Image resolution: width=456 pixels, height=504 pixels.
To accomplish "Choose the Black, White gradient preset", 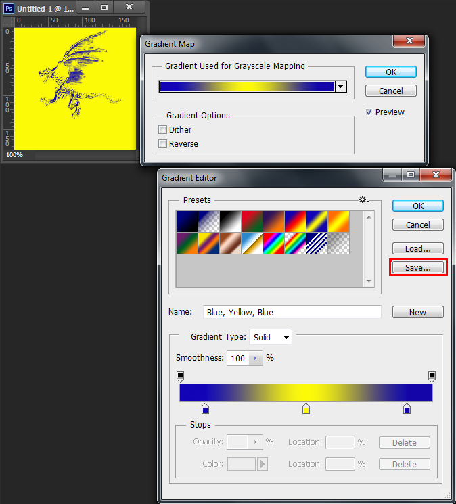I will click(231, 221).
